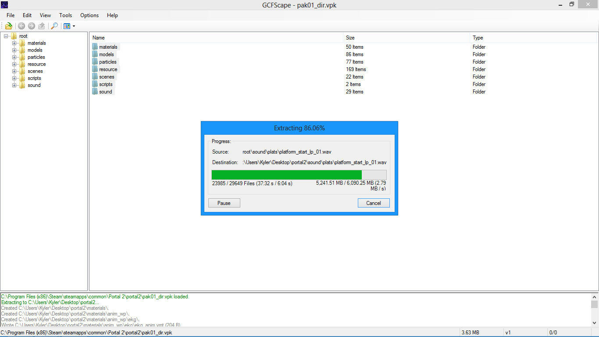Viewport: 599px width, 337px height.
Task: Sort the list by Name column header
Action: click(x=217, y=38)
